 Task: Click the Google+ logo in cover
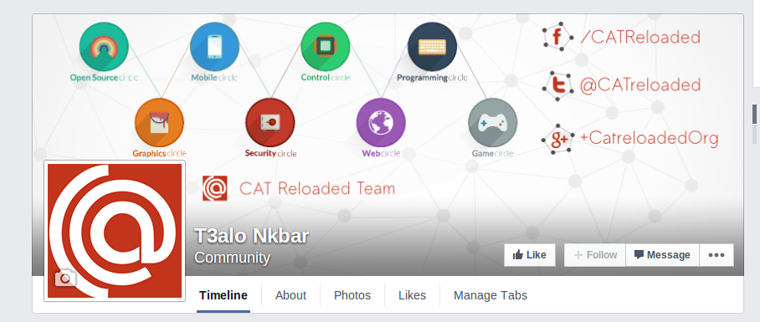click(557, 139)
